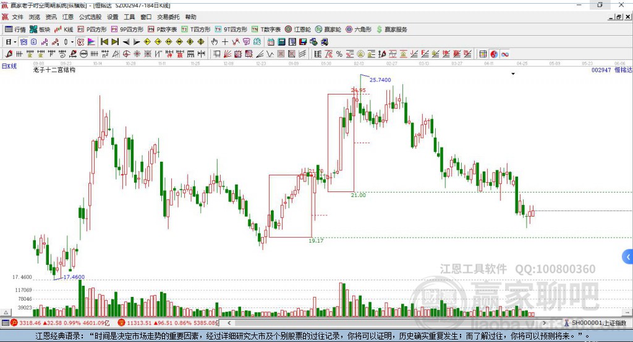The height and width of the screenshot is (342, 633).
Task: Open the candlestick style dropdown arrow
Action: (72, 42)
